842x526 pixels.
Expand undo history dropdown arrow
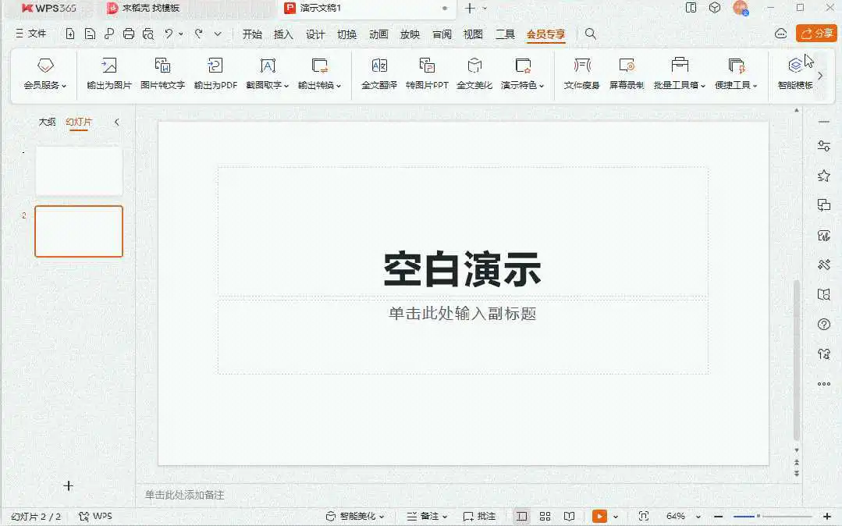[x=181, y=34]
